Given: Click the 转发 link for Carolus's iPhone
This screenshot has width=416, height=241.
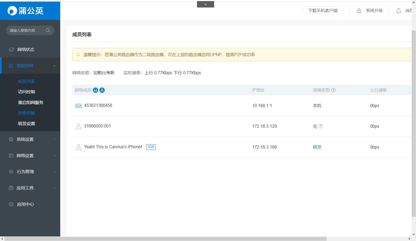Looking at the screenshot, I should click(317, 147).
